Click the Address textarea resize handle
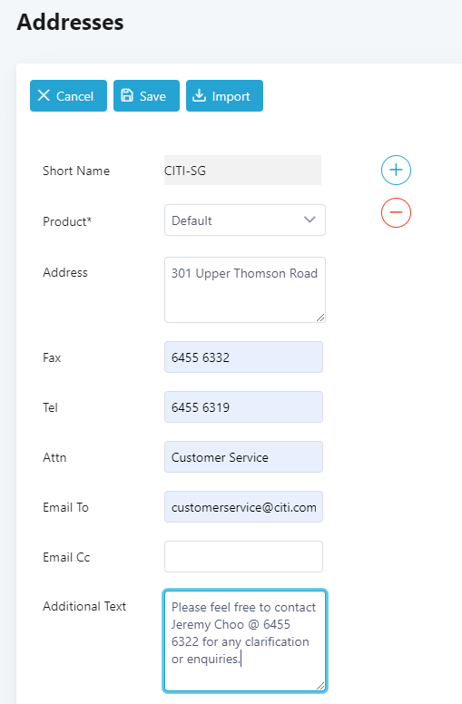 pyautogui.click(x=320, y=318)
